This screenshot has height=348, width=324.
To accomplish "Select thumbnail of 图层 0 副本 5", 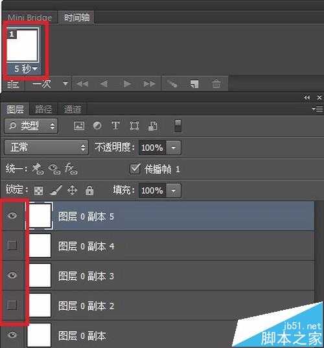I will tap(40, 216).
